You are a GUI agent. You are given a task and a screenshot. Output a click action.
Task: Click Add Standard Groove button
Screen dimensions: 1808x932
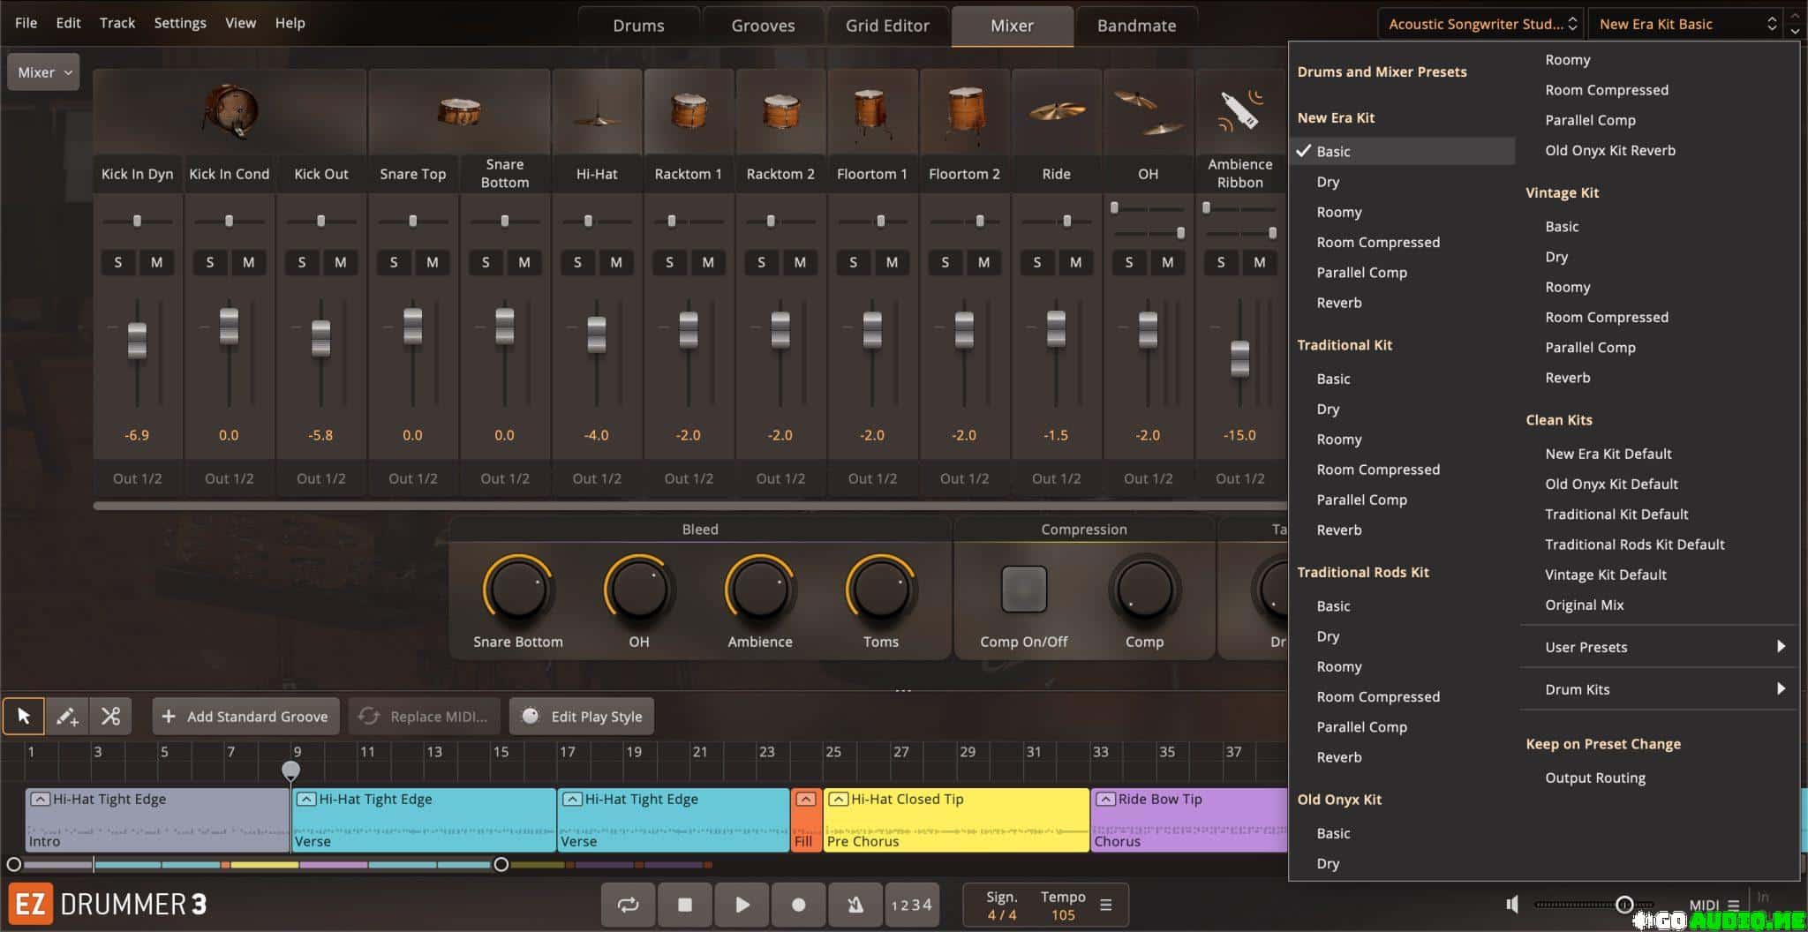(245, 716)
